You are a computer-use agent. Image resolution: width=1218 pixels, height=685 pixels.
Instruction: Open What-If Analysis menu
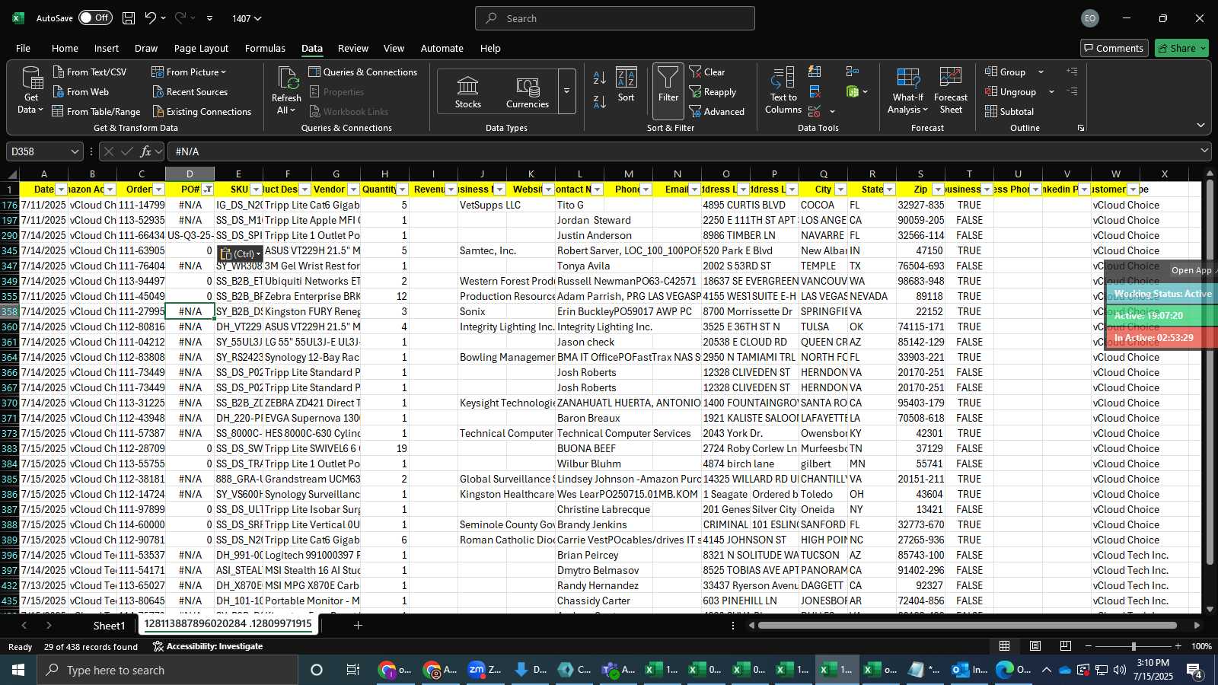[x=907, y=91]
